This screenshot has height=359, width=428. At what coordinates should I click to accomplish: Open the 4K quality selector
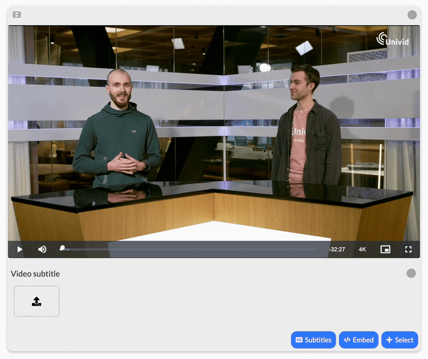(362, 249)
